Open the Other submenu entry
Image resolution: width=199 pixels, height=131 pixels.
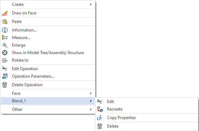(x=48, y=109)
